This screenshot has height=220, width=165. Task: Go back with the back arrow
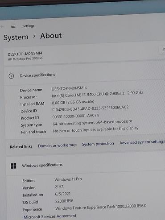2,27
